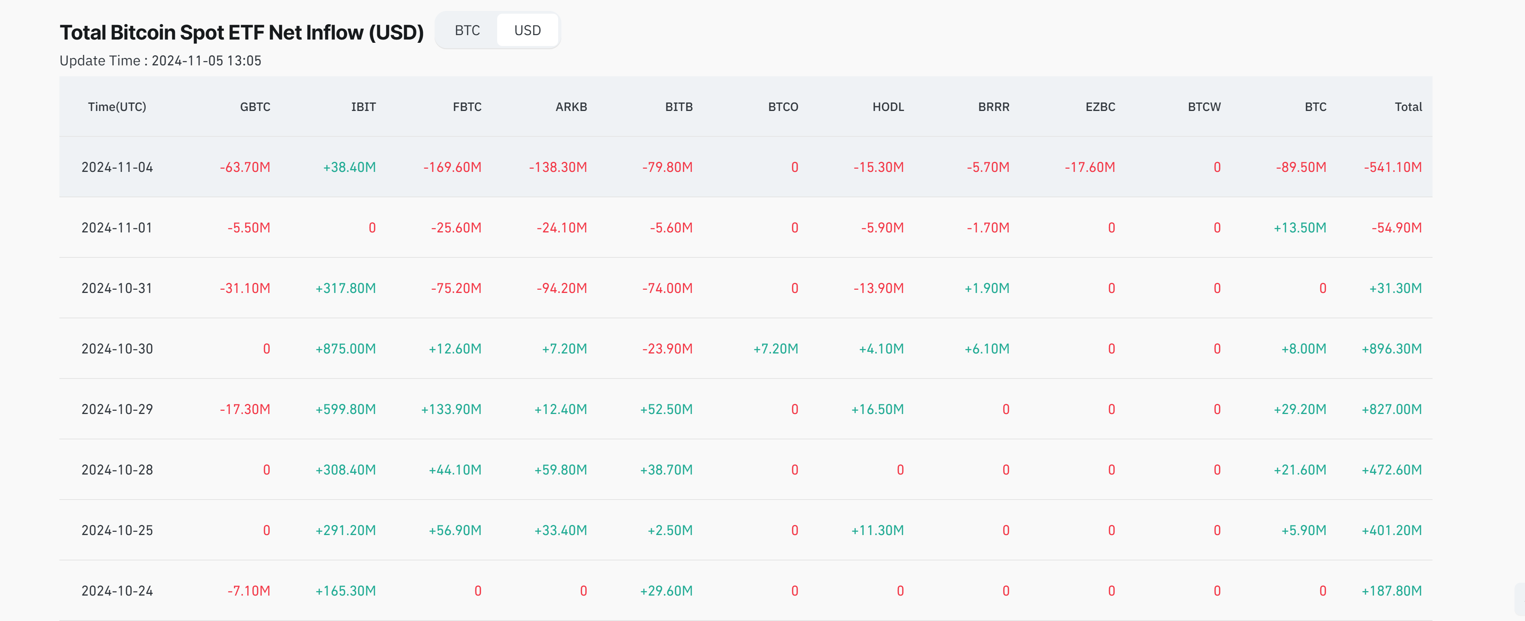The height and width of the screenshot is (621, 1525).
Task: Click the Update Time text
Action: coord(160,61)
